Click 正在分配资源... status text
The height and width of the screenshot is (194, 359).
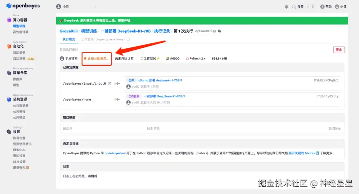[98, 58]
